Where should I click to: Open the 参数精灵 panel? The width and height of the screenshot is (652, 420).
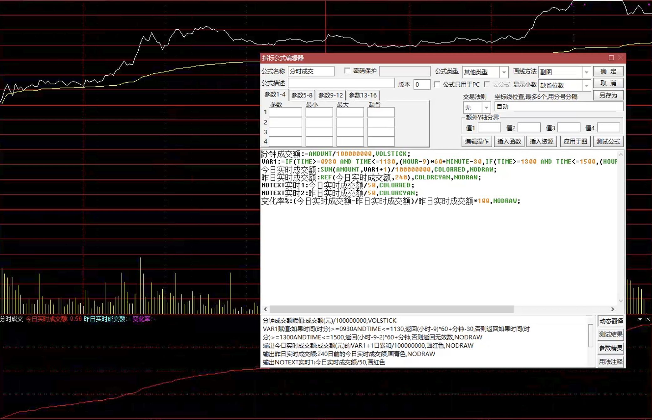(x=611, y=348)
